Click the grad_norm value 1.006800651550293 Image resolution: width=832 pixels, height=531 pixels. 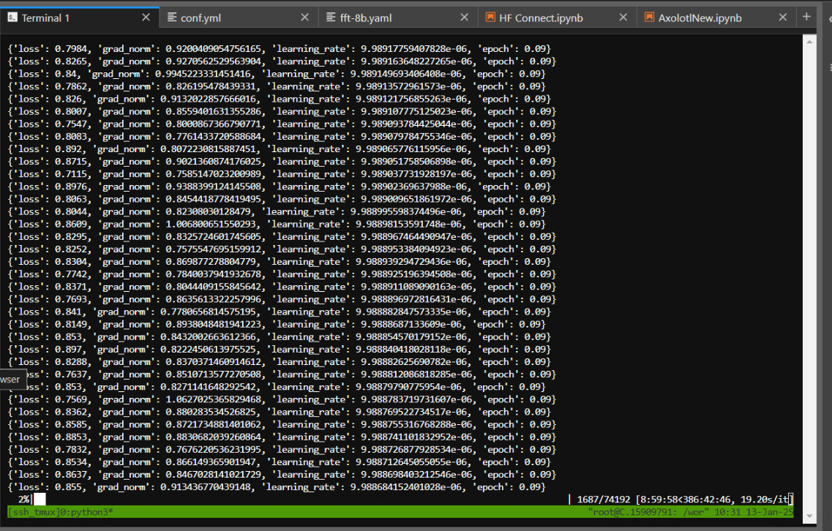[211, 224]
